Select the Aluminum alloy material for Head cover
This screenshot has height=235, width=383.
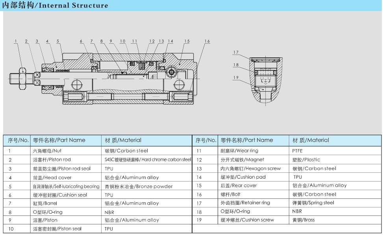(131, 178)
